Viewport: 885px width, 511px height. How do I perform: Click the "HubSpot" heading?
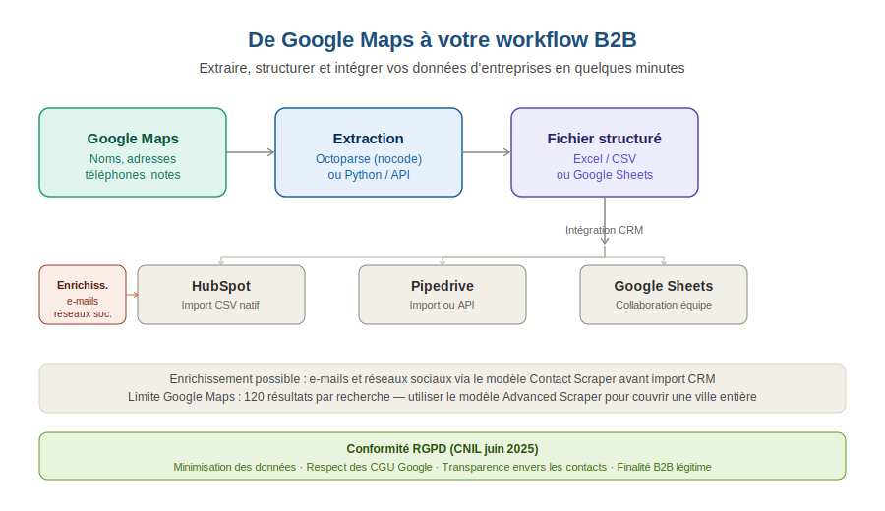click(x=220, y=286)
